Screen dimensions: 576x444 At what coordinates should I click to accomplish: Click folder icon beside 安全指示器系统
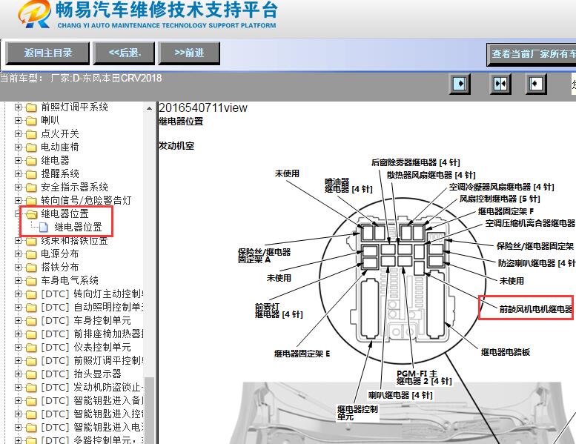[x=31, y=188]
